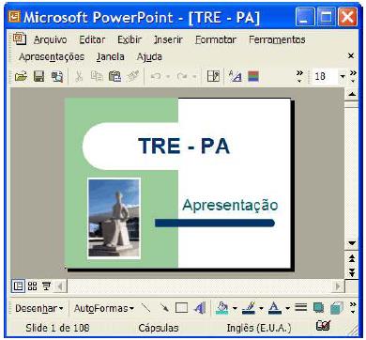The height and width of the screenshot is (340, 366).
Task: Select the Rectangle drawing tool
Action: coord(181,308)
